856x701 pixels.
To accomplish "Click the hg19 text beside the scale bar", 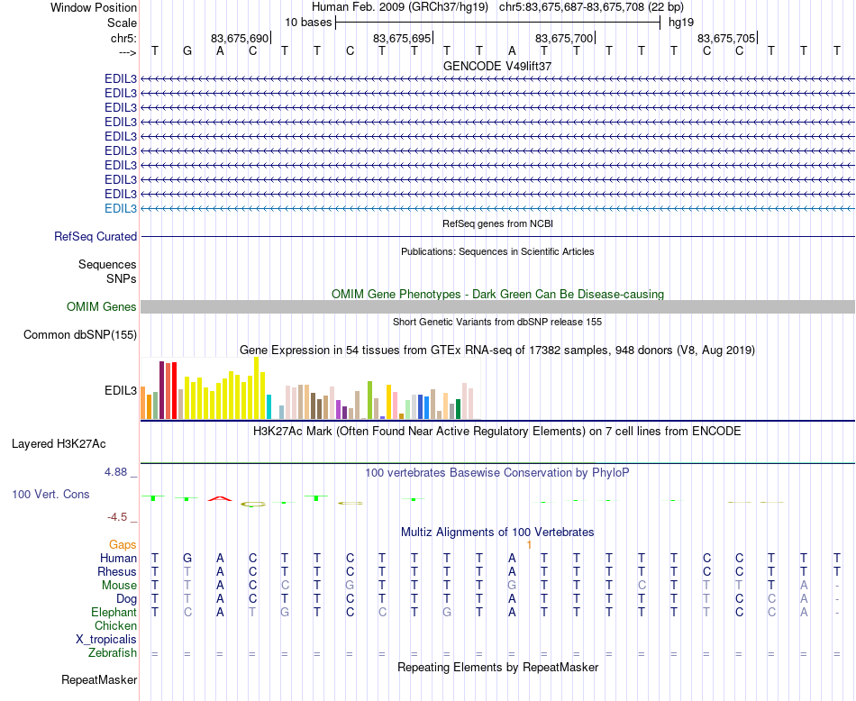I will (x=681, y=23).
